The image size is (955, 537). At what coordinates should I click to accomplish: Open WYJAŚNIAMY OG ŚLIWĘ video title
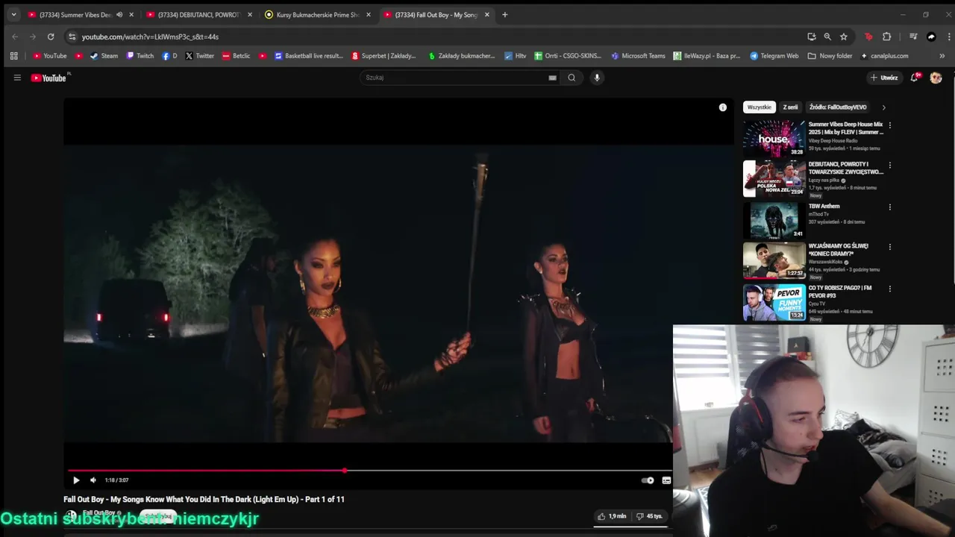[x=839, y=250]
